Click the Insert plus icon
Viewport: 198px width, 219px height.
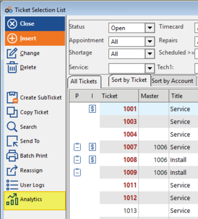(x=12, y=38)
